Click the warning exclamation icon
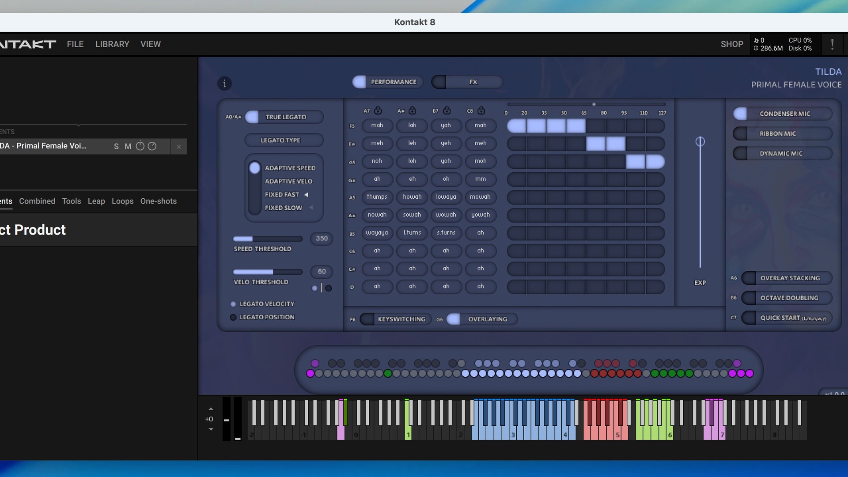Image resolution: width=848 pixels, height=477 pixels. 832,44
